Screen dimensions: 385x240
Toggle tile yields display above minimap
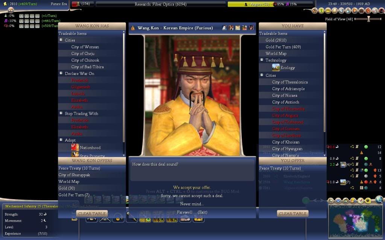point(353,201)
